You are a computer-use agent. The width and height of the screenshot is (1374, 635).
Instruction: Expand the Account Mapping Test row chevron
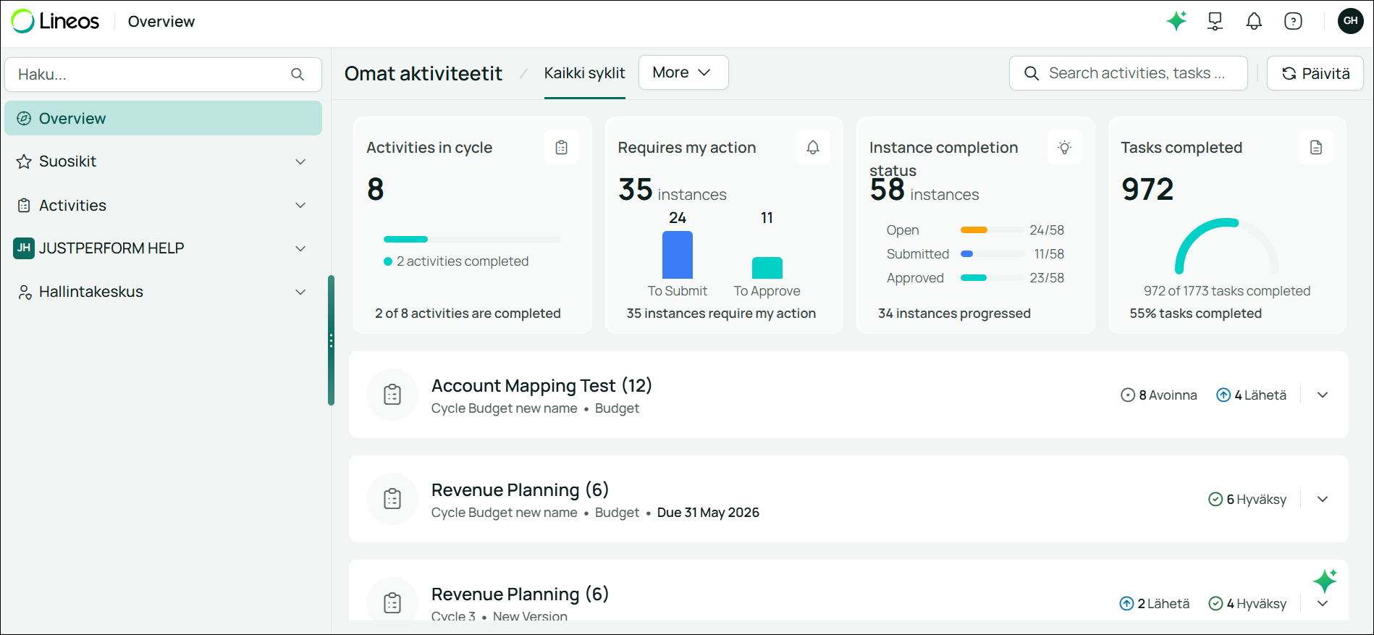pyautogui.click(x=1323, y=395)
